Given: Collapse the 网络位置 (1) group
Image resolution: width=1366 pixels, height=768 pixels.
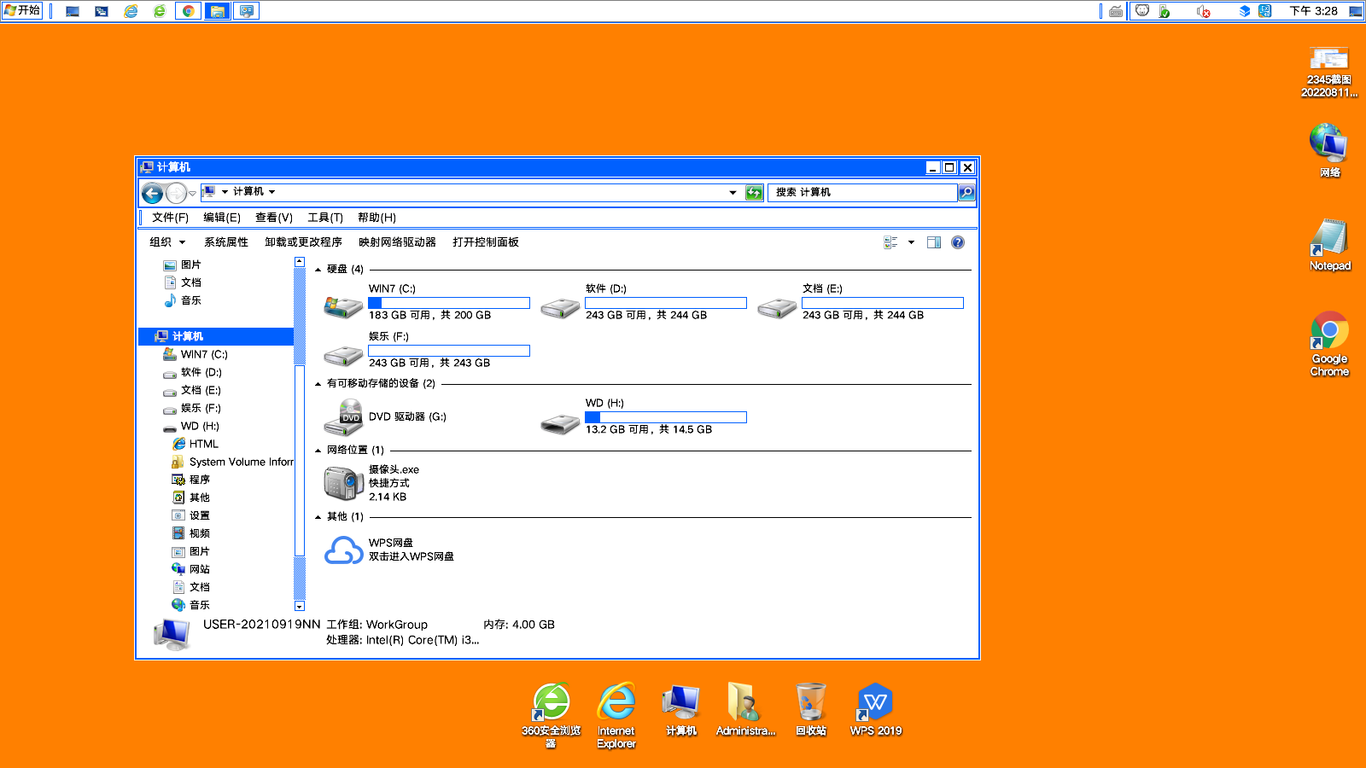Looking at the screenshot, I should (318, 451).
